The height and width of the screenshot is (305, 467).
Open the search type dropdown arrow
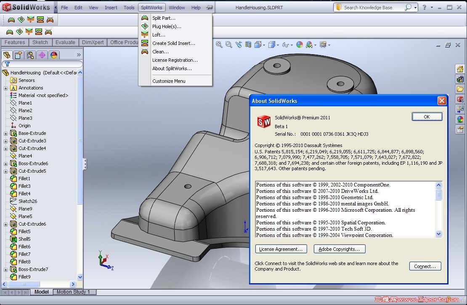click(415, 8)
